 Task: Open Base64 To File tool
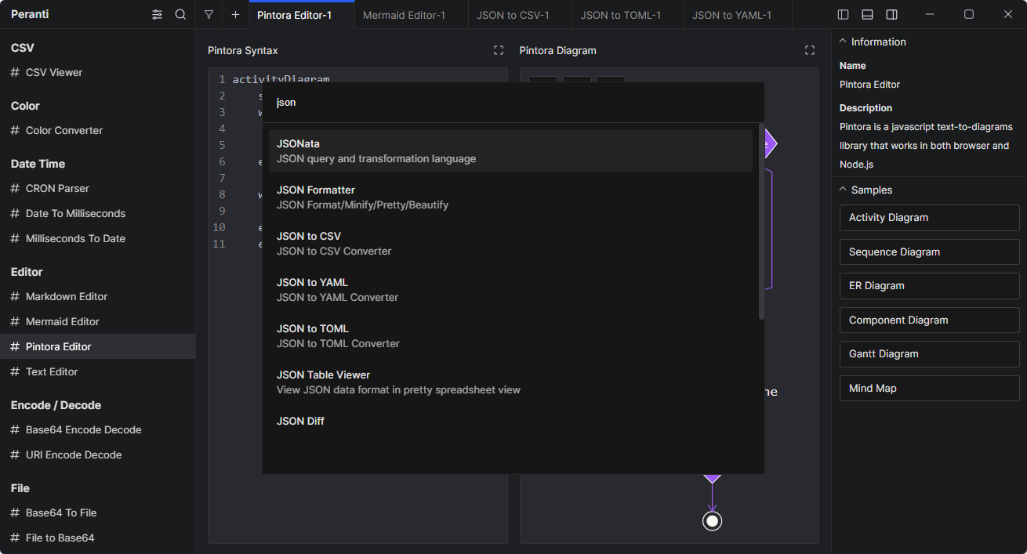coord(97,512)
